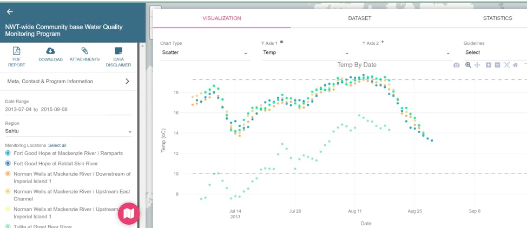The height and width of the screenshot is (228, 527).
Task: Click the Y Axis 1 info dot
Action: click(282, 42)
